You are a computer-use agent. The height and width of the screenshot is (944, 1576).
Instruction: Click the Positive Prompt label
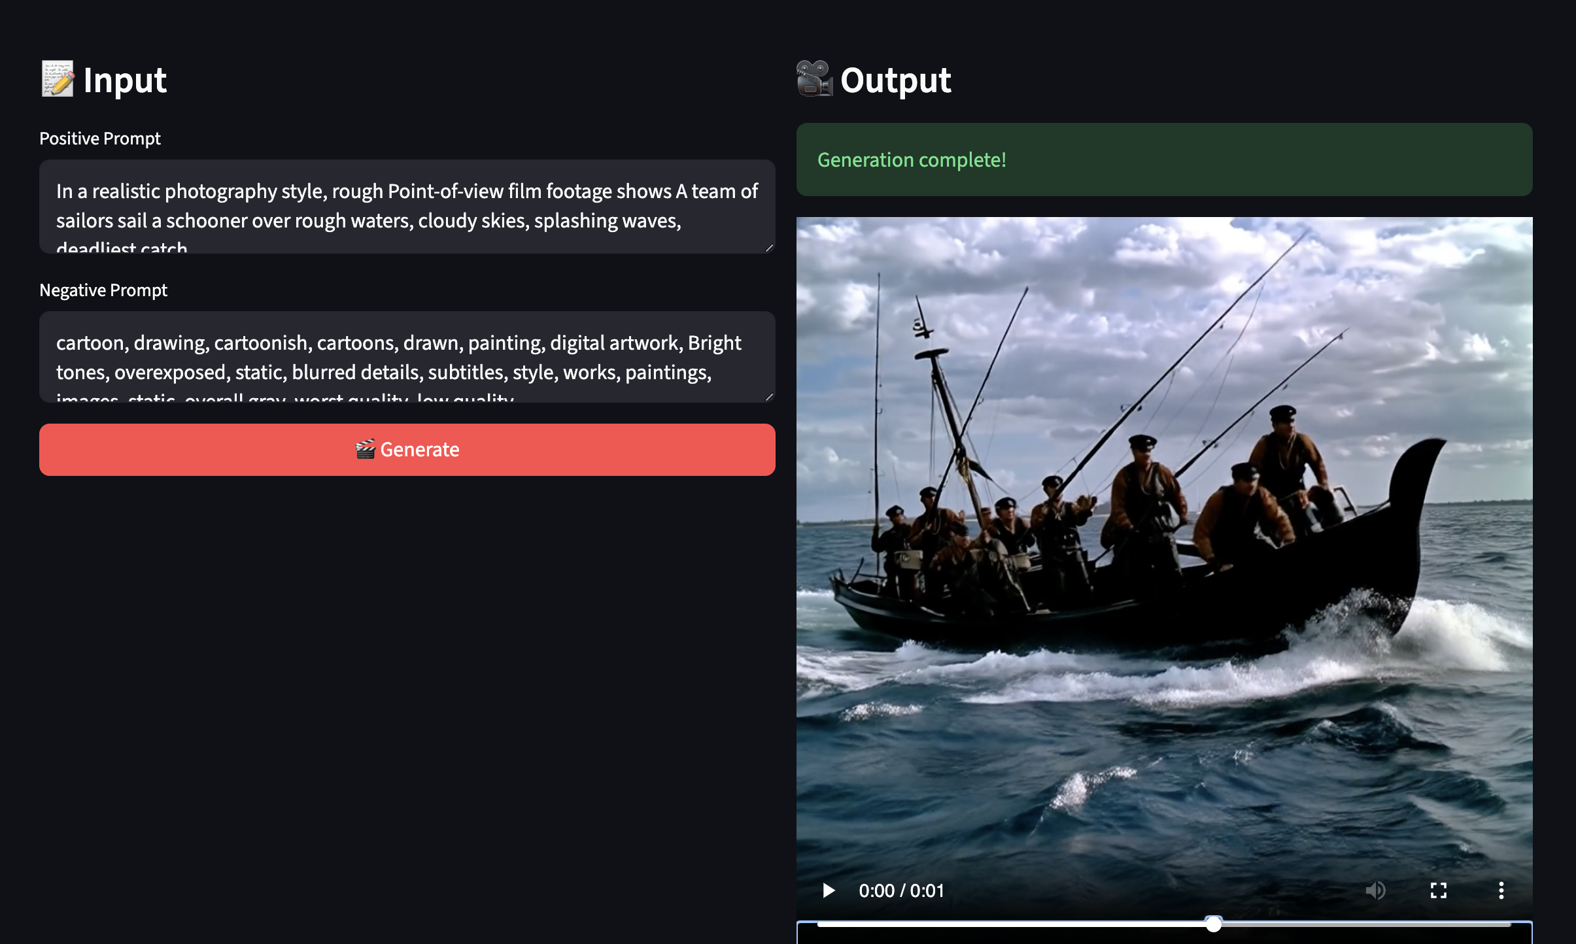point(100,139)
